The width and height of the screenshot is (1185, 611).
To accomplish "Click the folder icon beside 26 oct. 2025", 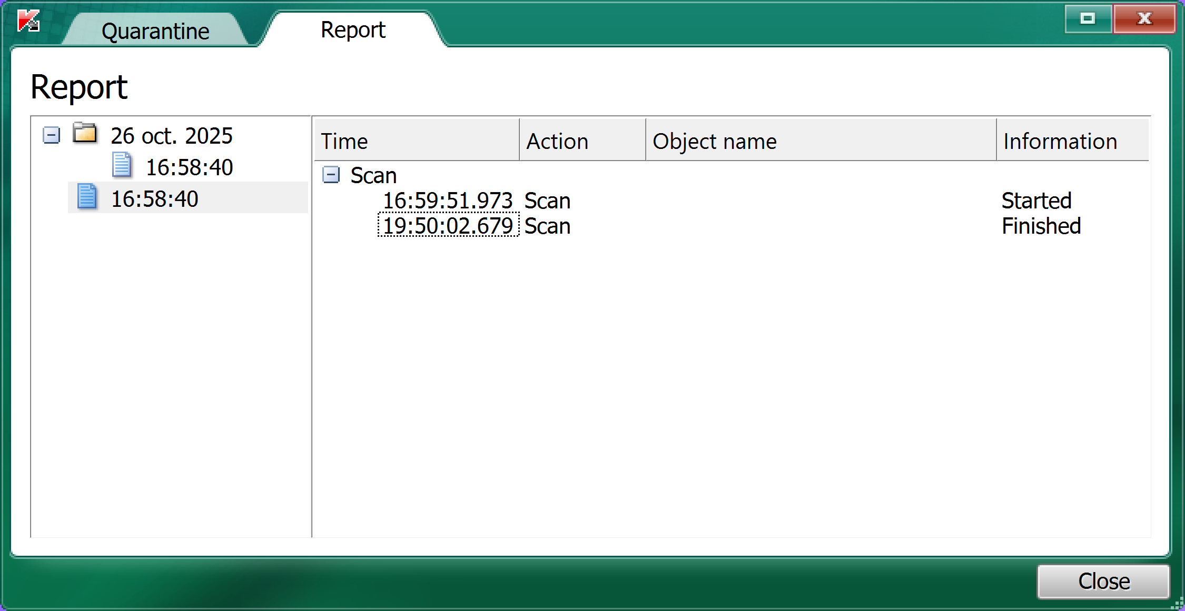I will pyautogui.click(x=85, y=134).
